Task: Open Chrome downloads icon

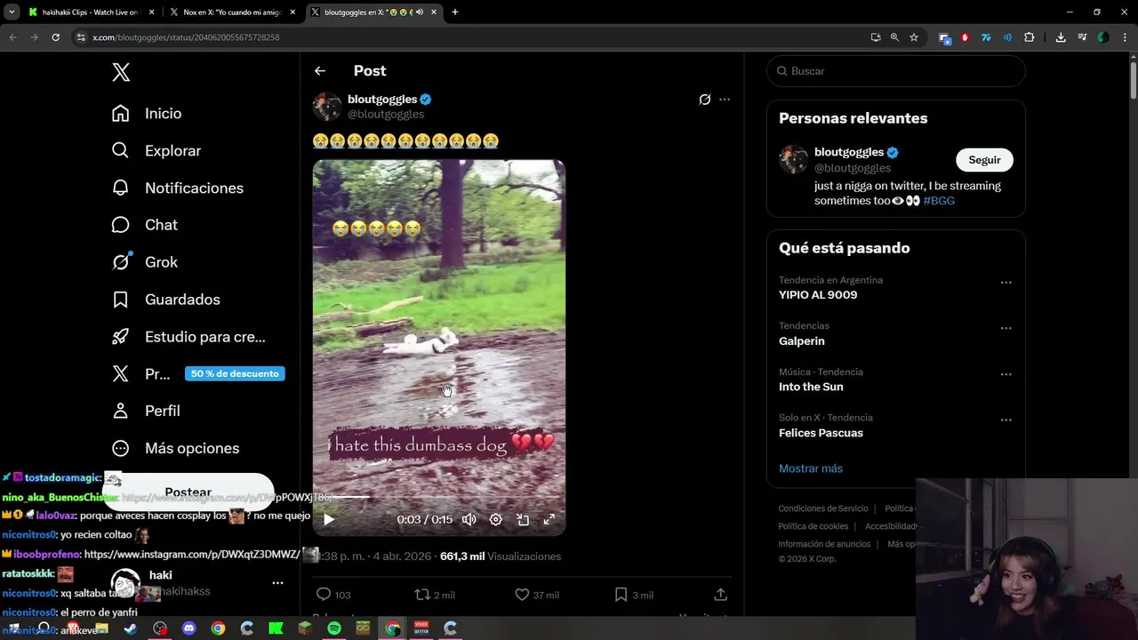Action: coord(1061,37)
